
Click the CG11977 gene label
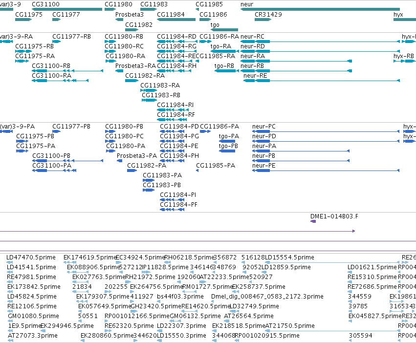[66, 14]
